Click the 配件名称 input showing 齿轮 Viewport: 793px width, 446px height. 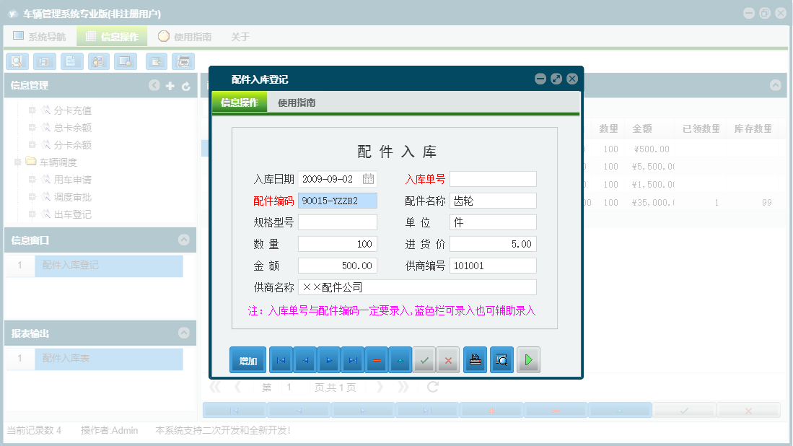(x=493, y=201)
